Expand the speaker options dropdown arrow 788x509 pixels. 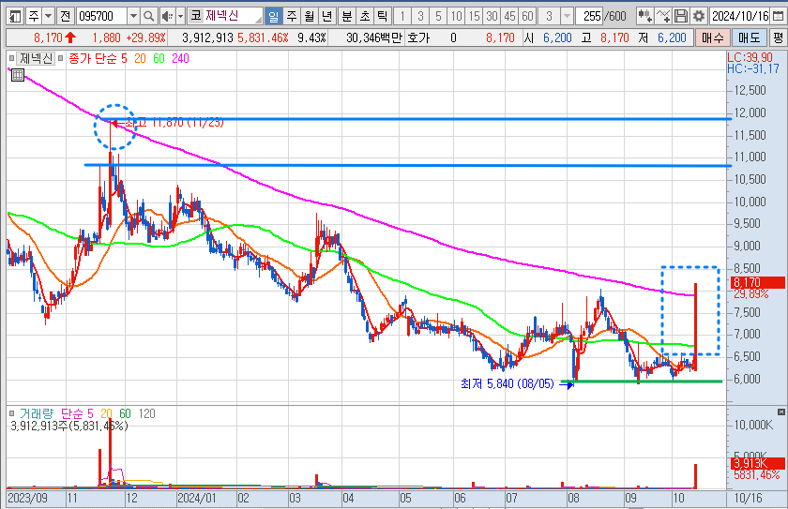(x=180, y=17)
